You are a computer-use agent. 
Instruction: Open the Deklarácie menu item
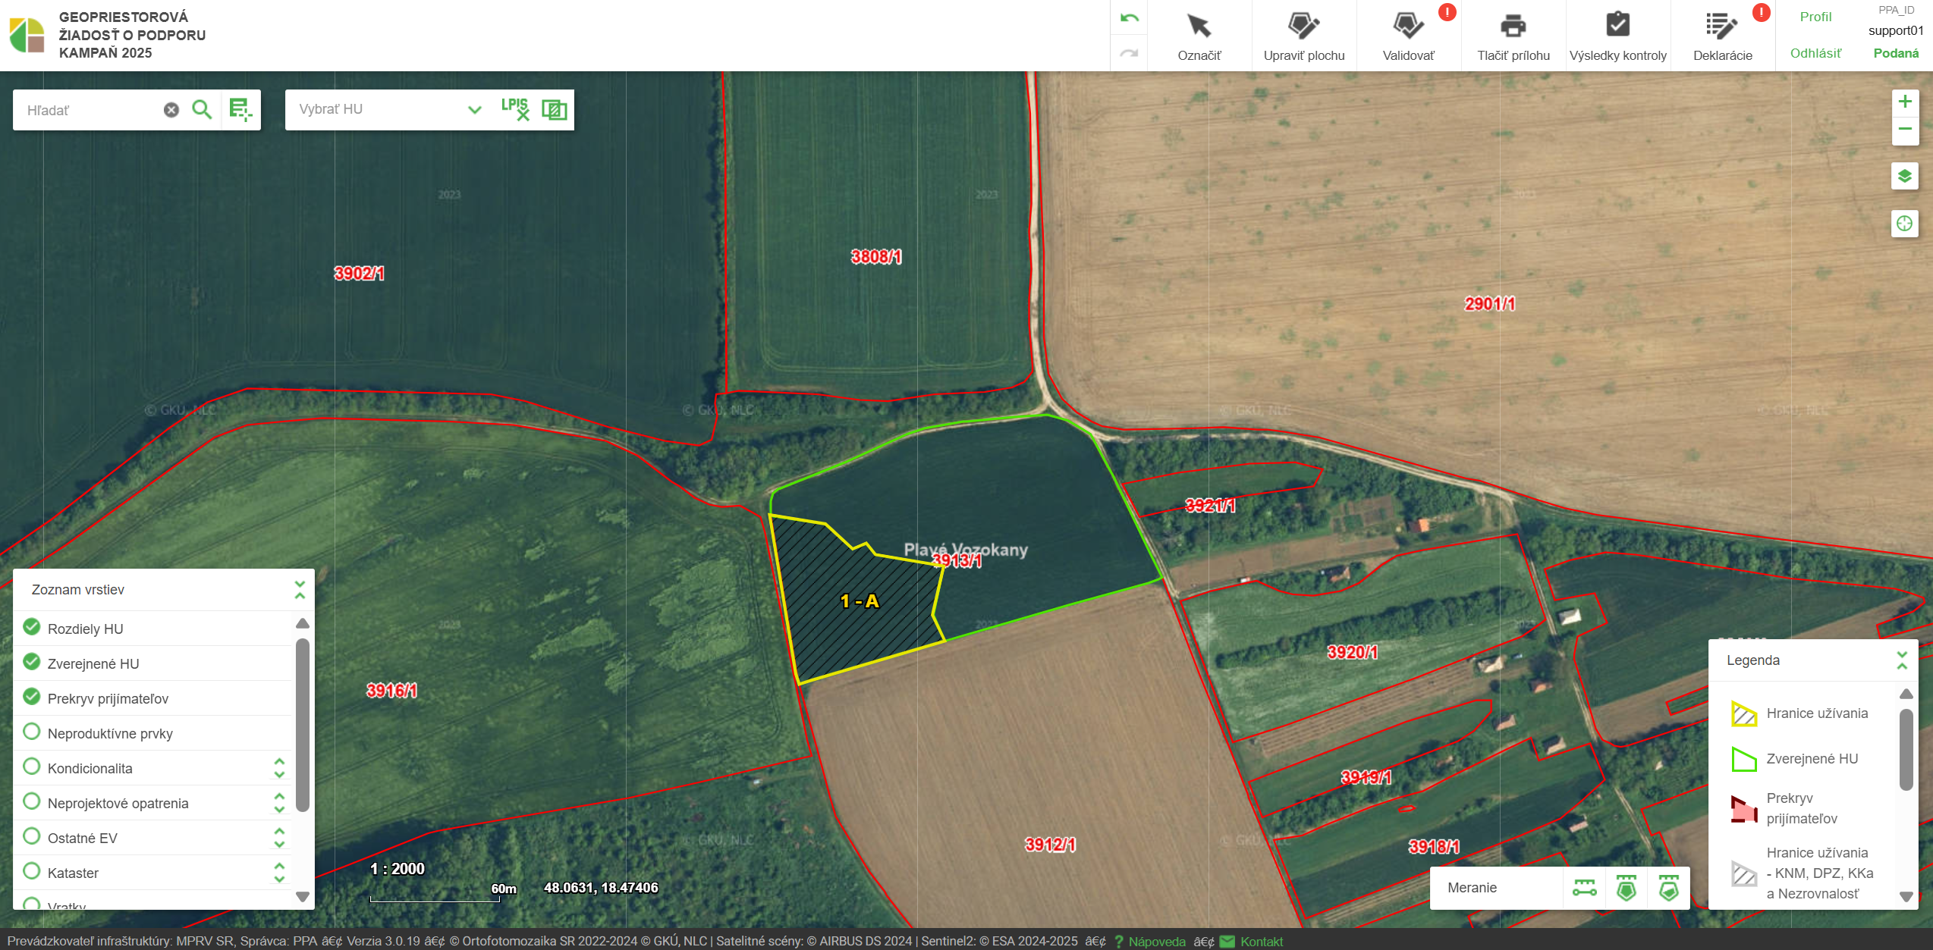pos(1722,35)
